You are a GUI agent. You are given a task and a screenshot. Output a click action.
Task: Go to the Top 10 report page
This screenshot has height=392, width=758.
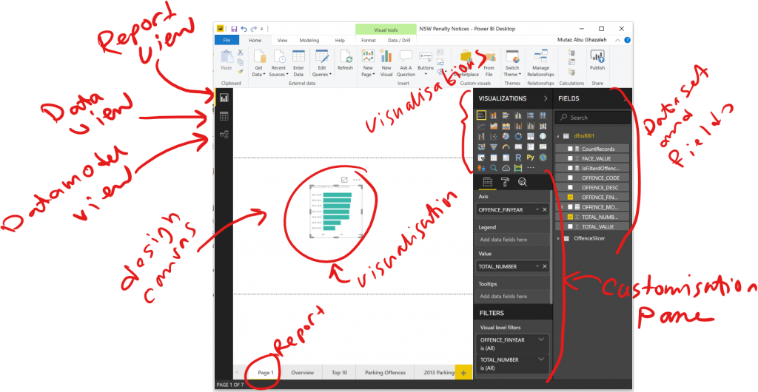tap(339, 373)
